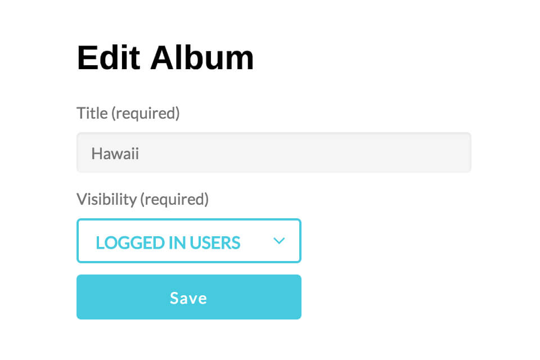
Task: Click the white 'Save' text on the button
Action: click(x=188, y=298)
